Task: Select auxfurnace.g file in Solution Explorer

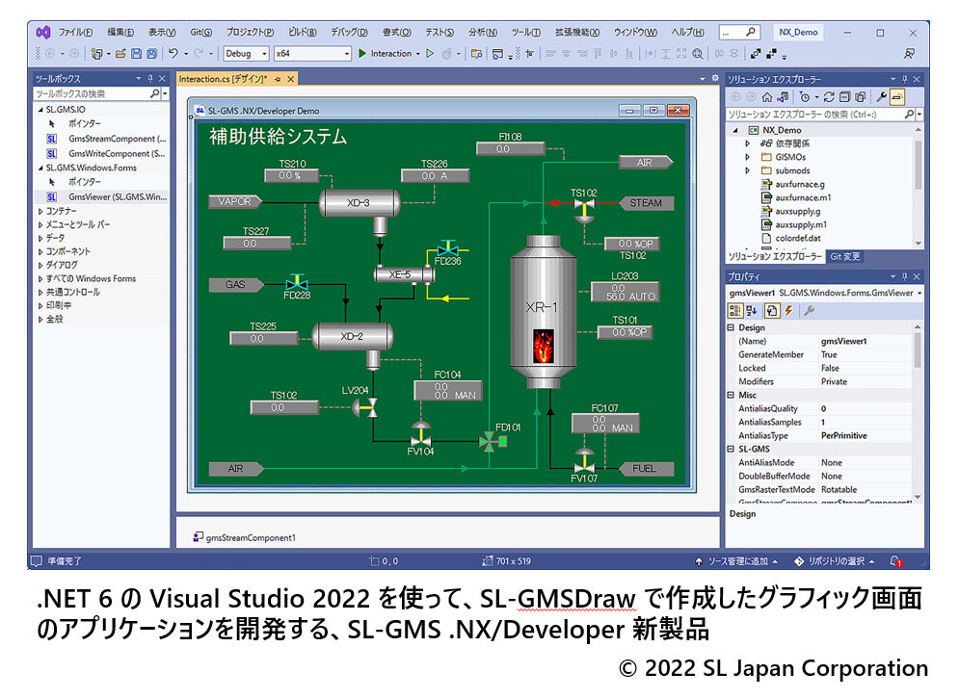Action: 800,185
